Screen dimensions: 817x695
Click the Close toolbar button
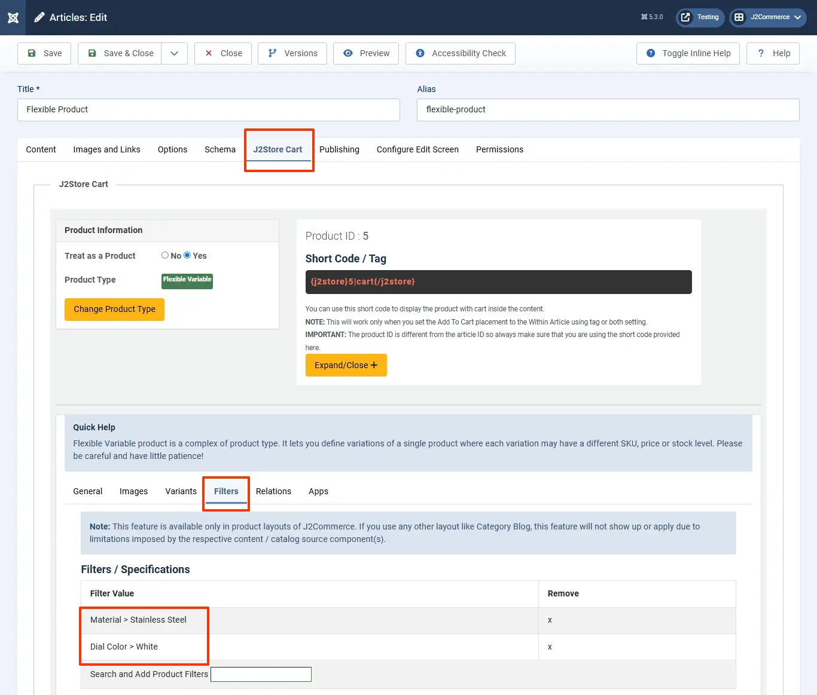tap(223, 53)
